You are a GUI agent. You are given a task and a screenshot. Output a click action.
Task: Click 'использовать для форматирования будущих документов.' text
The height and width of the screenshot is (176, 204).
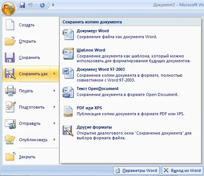point(134,61)
